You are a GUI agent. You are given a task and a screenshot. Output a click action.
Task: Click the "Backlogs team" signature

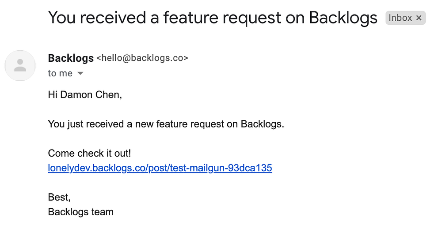(x=80, y=212)
